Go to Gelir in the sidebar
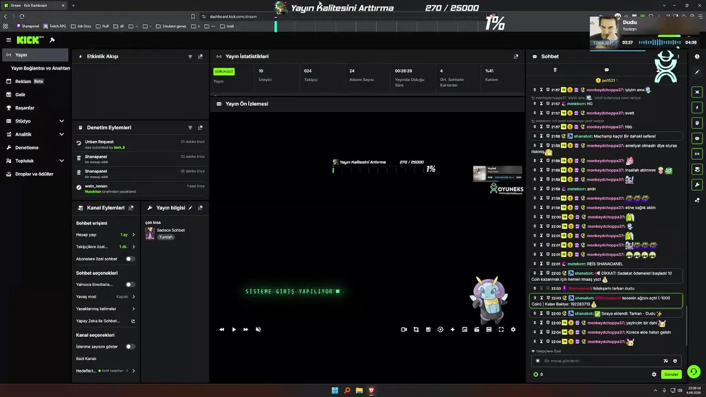Screen dimensions: 706x397 35,94
